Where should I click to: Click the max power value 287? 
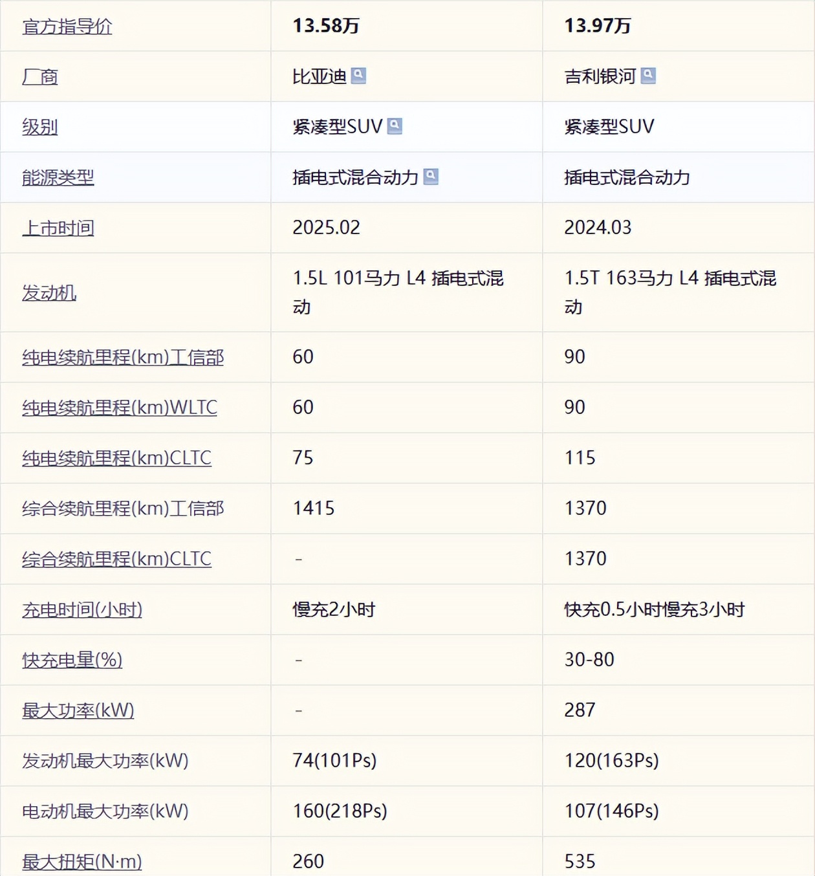click(x=580, y=710)
